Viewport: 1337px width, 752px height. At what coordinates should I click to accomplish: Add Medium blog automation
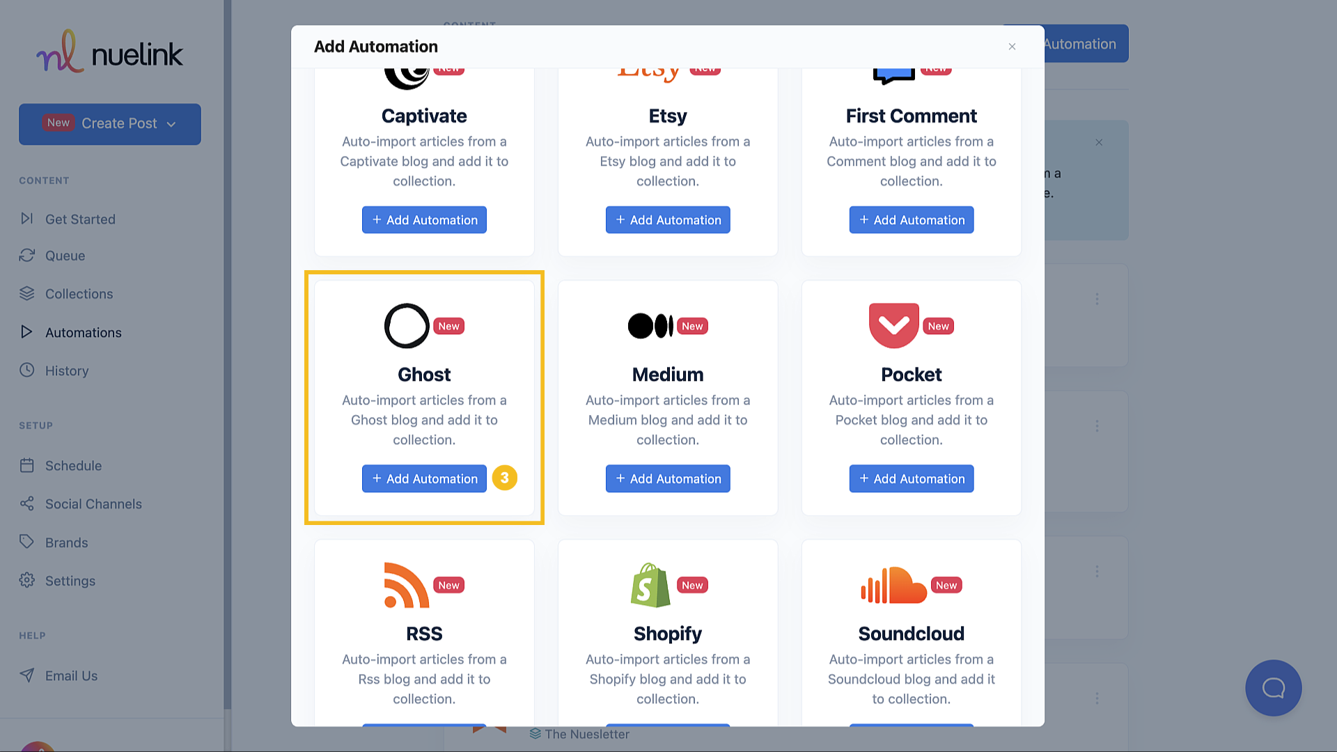click(668, 478)
